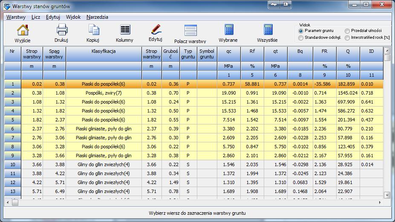
Task: Select the Interstratified rock [%] radio button
Action: pos(347,38)
